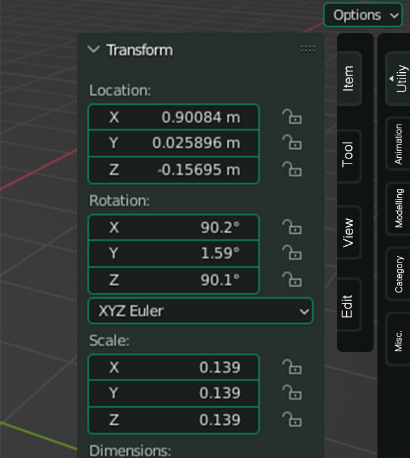The image size is (410, 458).
Task: Switch to the Item sidebar tab
Action: pos(349,79)
